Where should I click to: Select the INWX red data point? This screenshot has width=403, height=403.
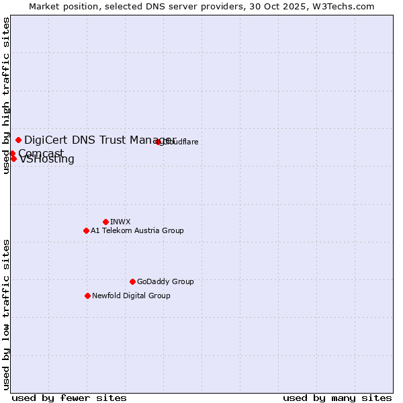coord(105,222)
